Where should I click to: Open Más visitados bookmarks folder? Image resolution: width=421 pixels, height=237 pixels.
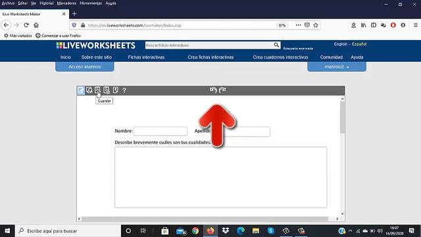click(18, 36)
